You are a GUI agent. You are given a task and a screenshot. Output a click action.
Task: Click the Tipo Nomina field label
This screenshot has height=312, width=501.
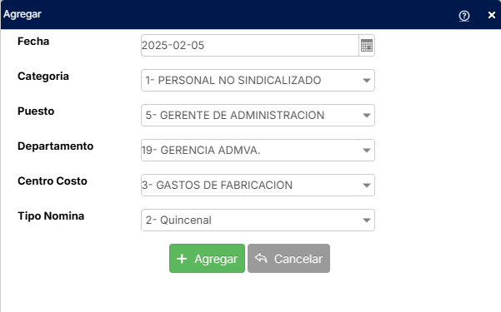click(x=51, y=216)
